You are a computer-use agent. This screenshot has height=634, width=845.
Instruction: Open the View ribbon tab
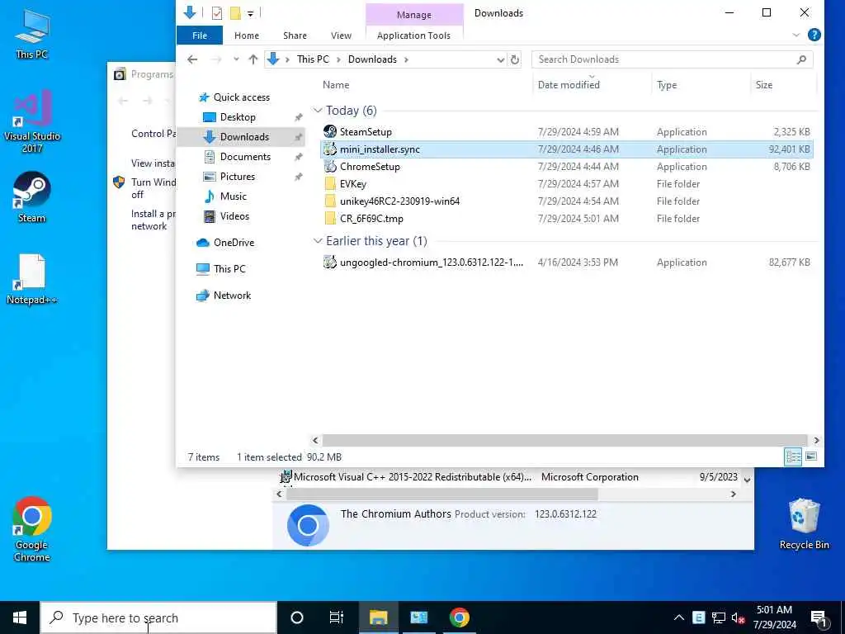[341, 35]
